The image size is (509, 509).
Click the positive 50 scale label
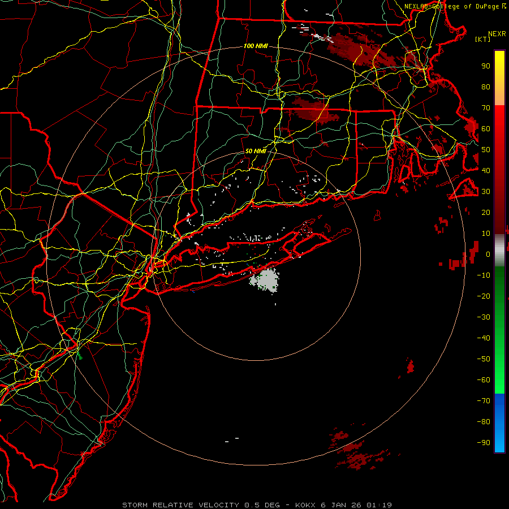coord(486,150)
